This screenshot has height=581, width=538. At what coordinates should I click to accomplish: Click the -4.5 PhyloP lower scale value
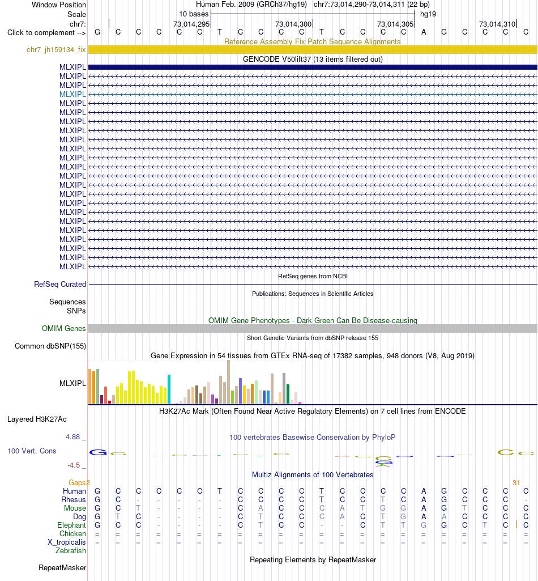click(x=73, y=465)
